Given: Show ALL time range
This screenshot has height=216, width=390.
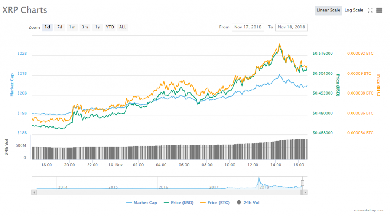Looking at the screenshot, I should [123, 27].
